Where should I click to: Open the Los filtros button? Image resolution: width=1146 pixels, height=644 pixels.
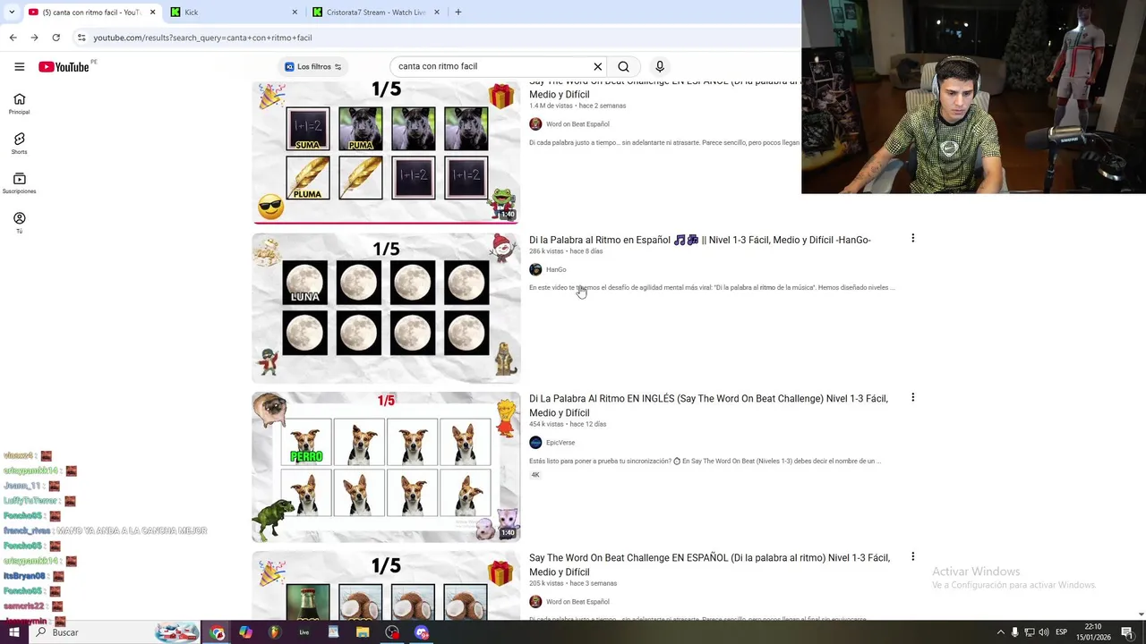(312, 66)
